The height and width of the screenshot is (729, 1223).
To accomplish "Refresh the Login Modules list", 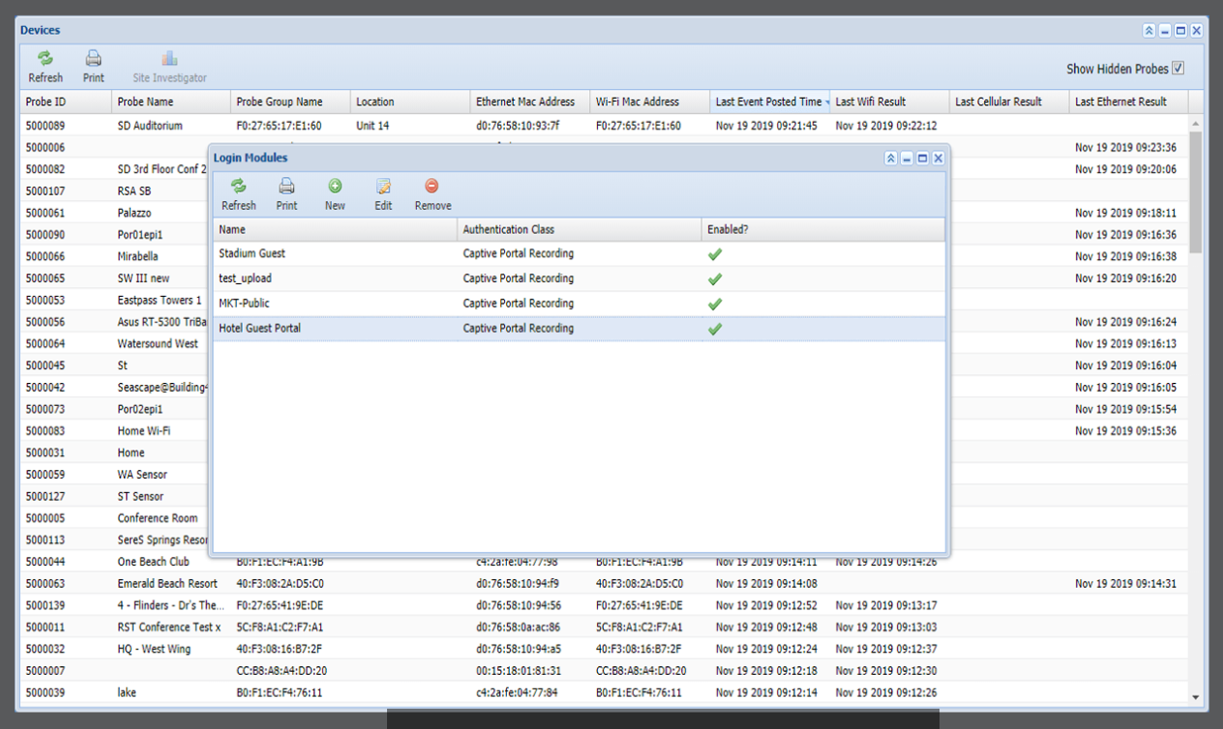I will pyautogui.click(x=239, y=194).
